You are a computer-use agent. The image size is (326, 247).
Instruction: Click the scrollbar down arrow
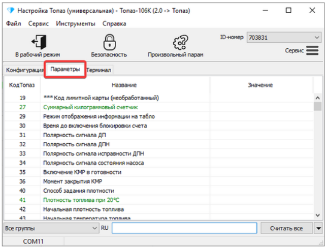click(x=317, y=215)
